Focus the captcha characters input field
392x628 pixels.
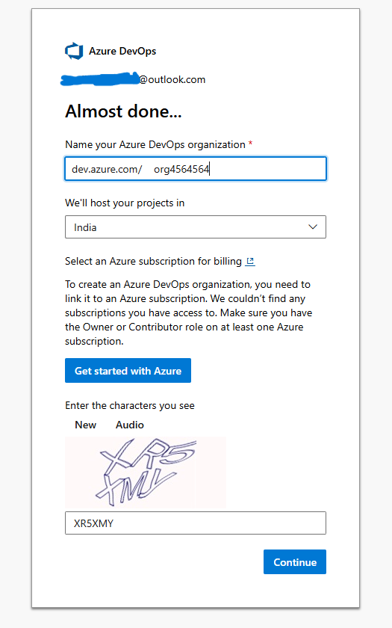point(196,523)
